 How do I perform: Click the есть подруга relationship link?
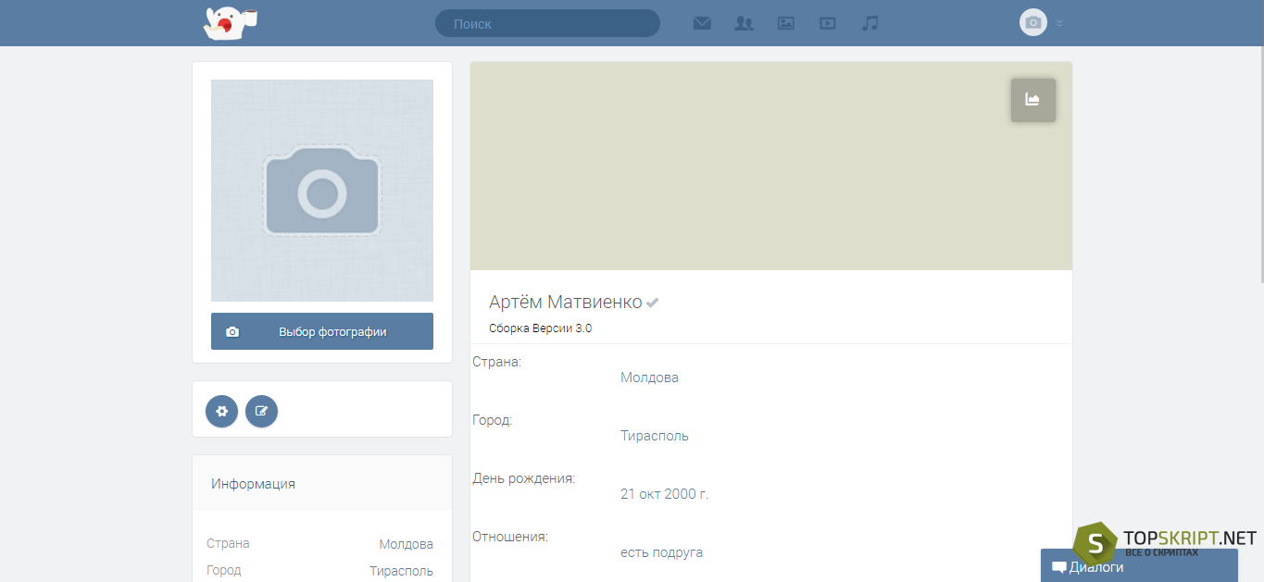(x=661, y=552)
